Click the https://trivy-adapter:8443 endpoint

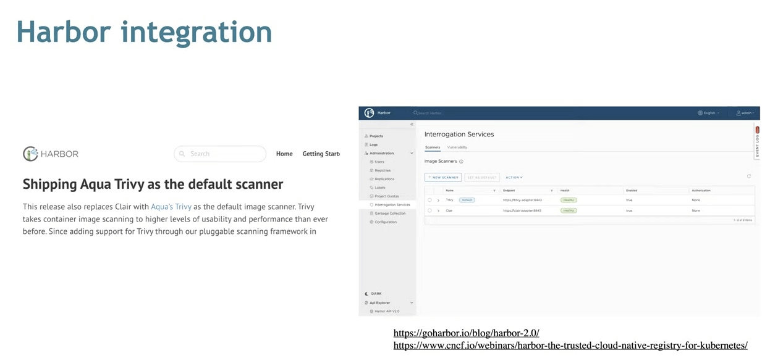pos(522,200)
